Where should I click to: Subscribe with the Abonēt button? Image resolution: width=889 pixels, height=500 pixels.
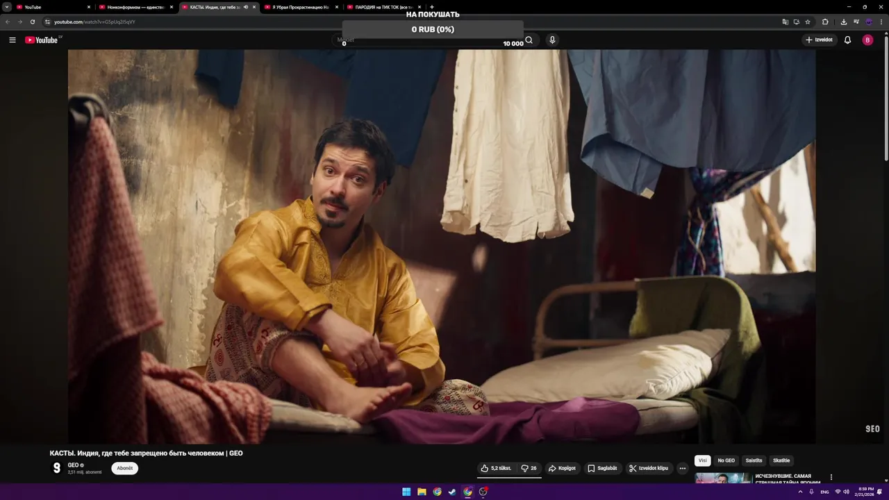125,468
